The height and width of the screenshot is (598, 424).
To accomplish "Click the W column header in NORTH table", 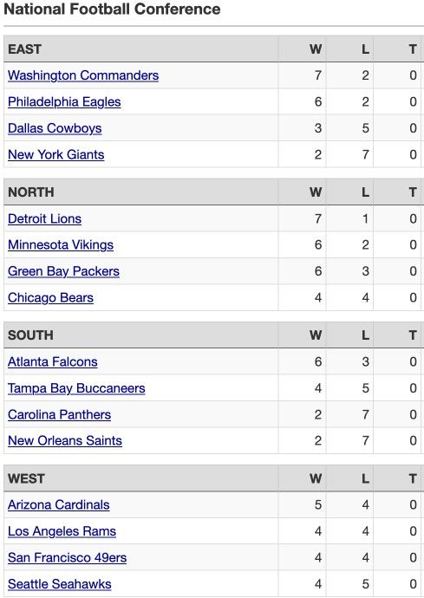I will point(316,192).
